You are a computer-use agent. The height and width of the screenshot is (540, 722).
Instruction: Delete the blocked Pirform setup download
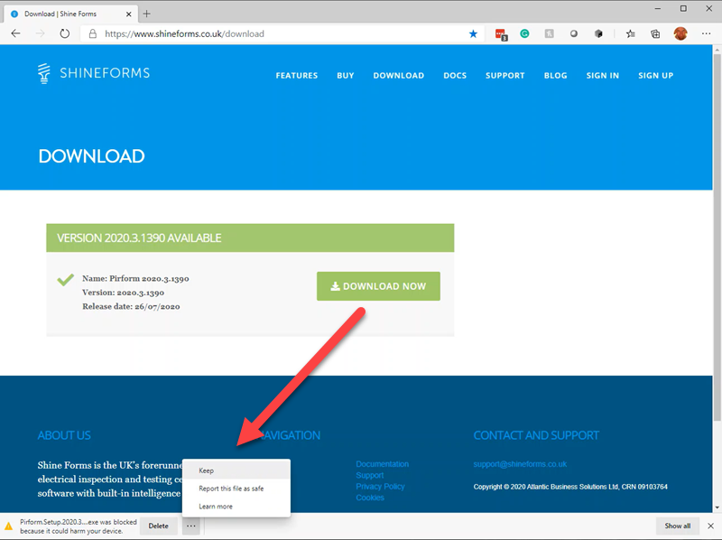click(x=158, y=526)
